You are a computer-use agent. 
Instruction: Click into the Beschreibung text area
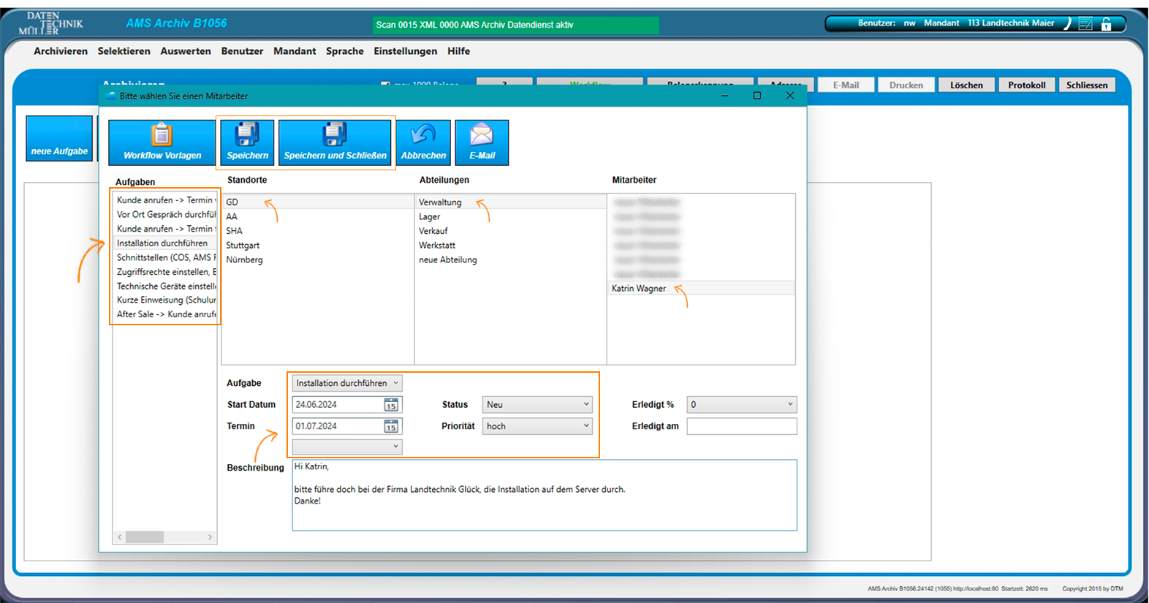545,495
